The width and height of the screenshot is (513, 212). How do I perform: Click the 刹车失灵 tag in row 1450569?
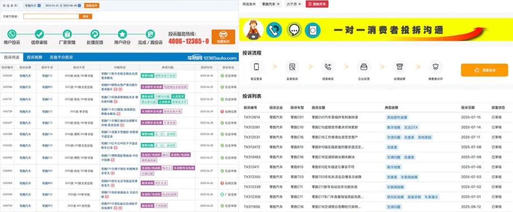(161, 183)
